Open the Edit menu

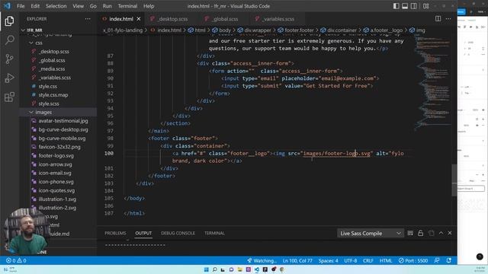pyautogui.click(x=35, y=6)
